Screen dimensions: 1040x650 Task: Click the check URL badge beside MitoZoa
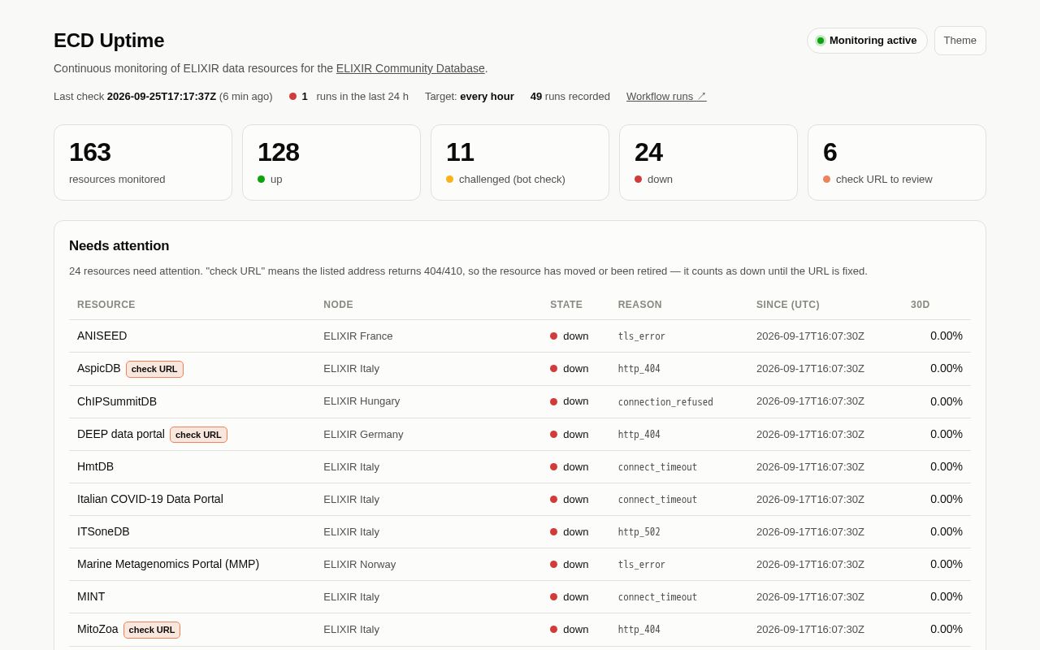(x=152, y=630)
